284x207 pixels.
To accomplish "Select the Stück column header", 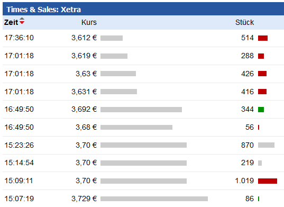I will [x=244, y=22].
